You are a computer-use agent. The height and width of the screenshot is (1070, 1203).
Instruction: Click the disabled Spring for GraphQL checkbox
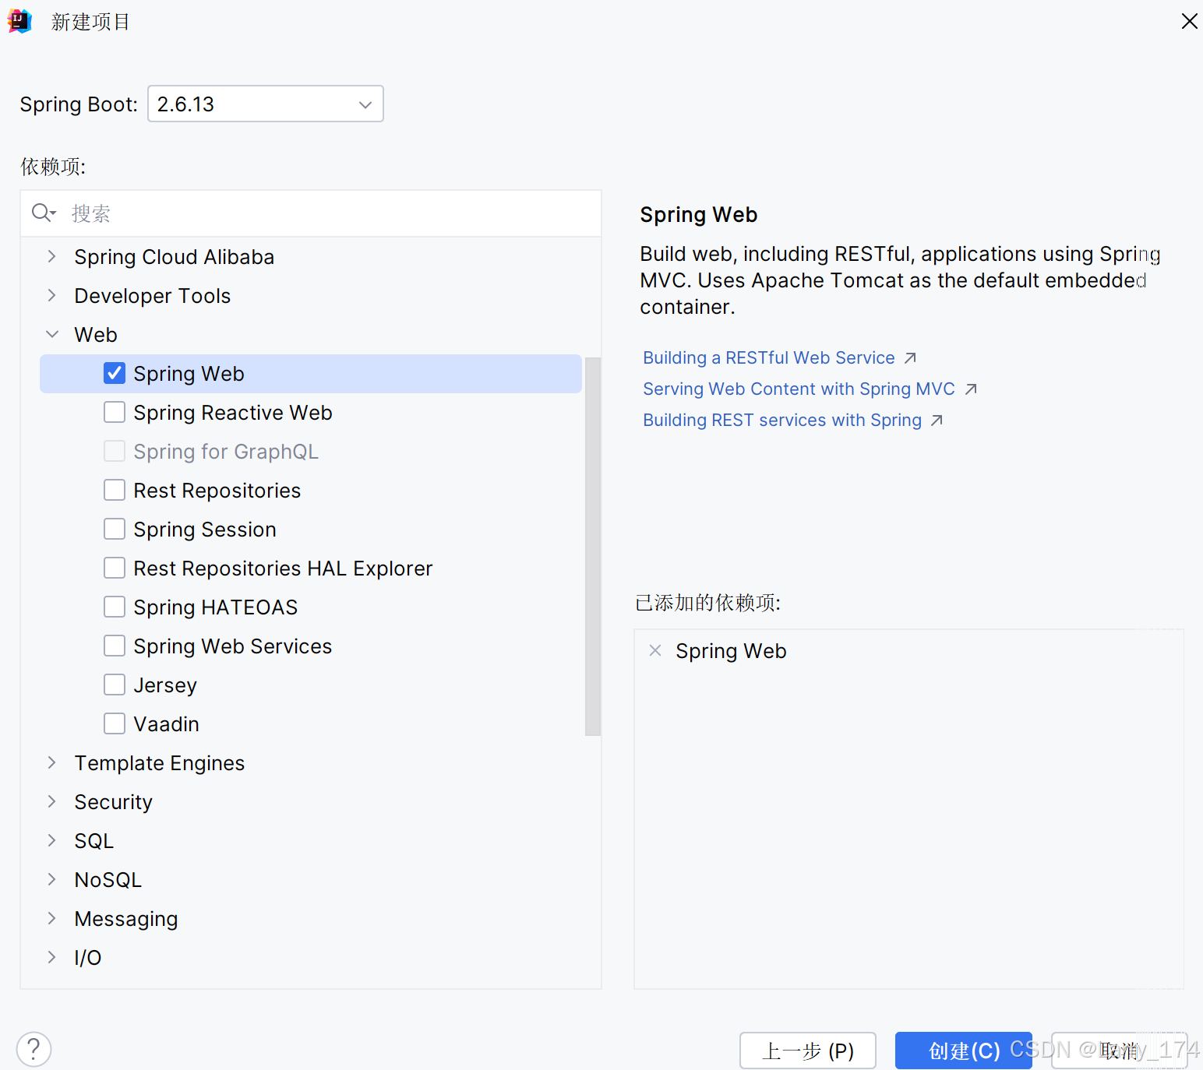(x=115, y=451)
